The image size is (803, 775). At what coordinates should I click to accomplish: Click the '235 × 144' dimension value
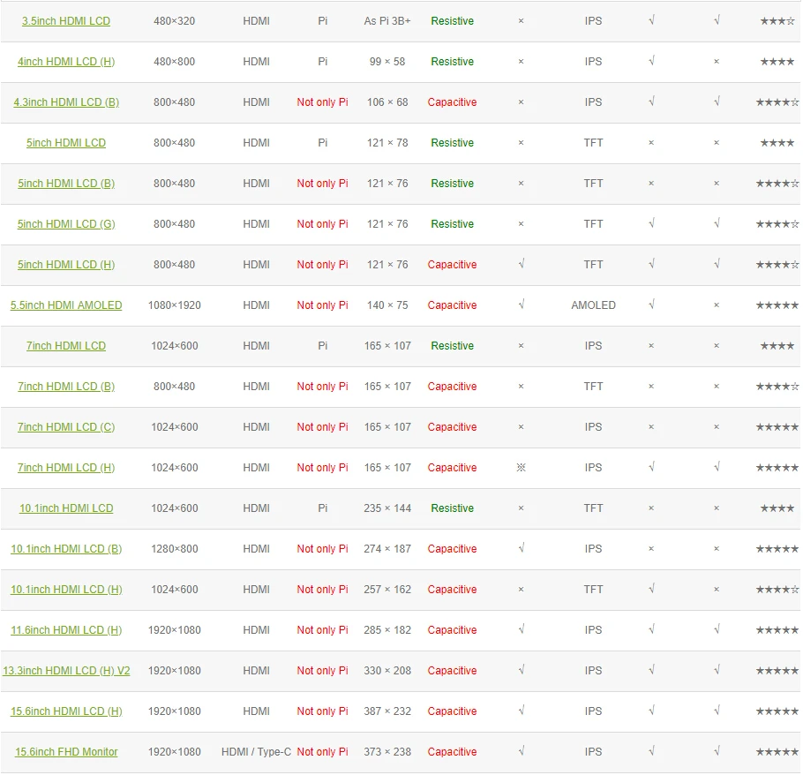387,508
